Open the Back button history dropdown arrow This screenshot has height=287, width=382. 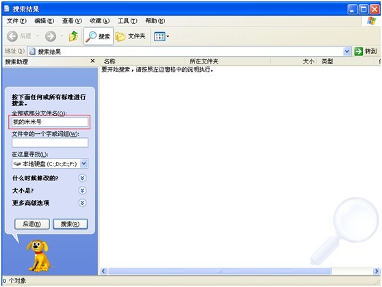click(37, 36)
